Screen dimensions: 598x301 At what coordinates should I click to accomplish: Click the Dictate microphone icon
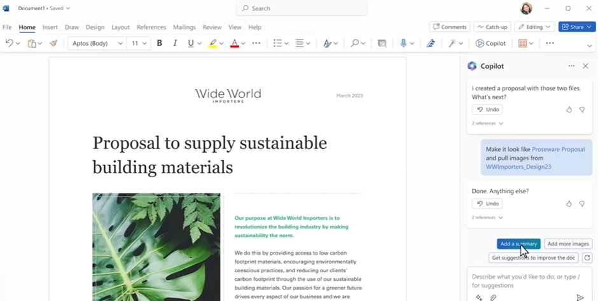(x=403, y=43)
